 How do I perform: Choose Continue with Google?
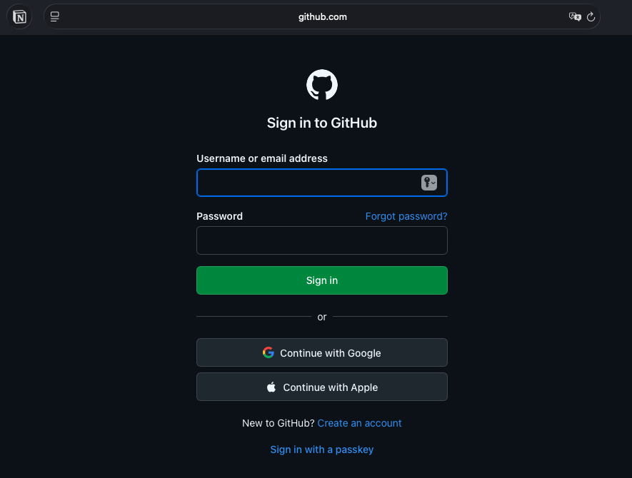(322, 352)
